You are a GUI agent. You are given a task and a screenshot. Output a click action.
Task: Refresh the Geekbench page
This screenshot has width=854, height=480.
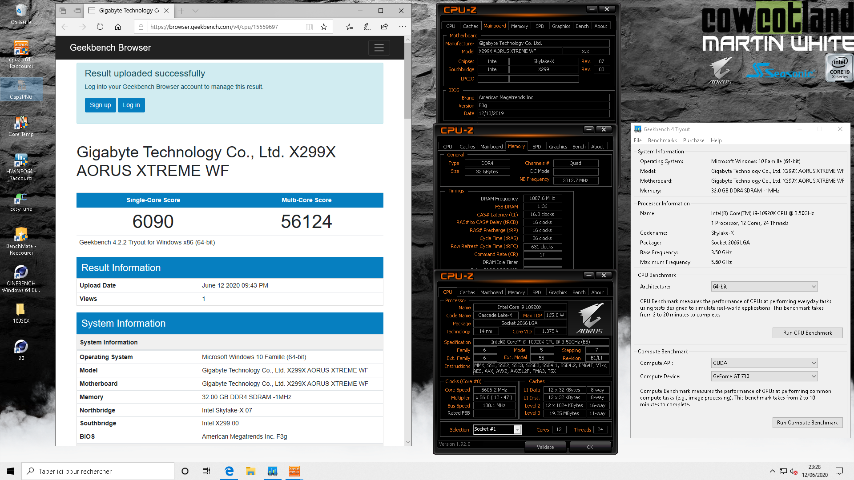pyautogui.click(x=100, y=27)
